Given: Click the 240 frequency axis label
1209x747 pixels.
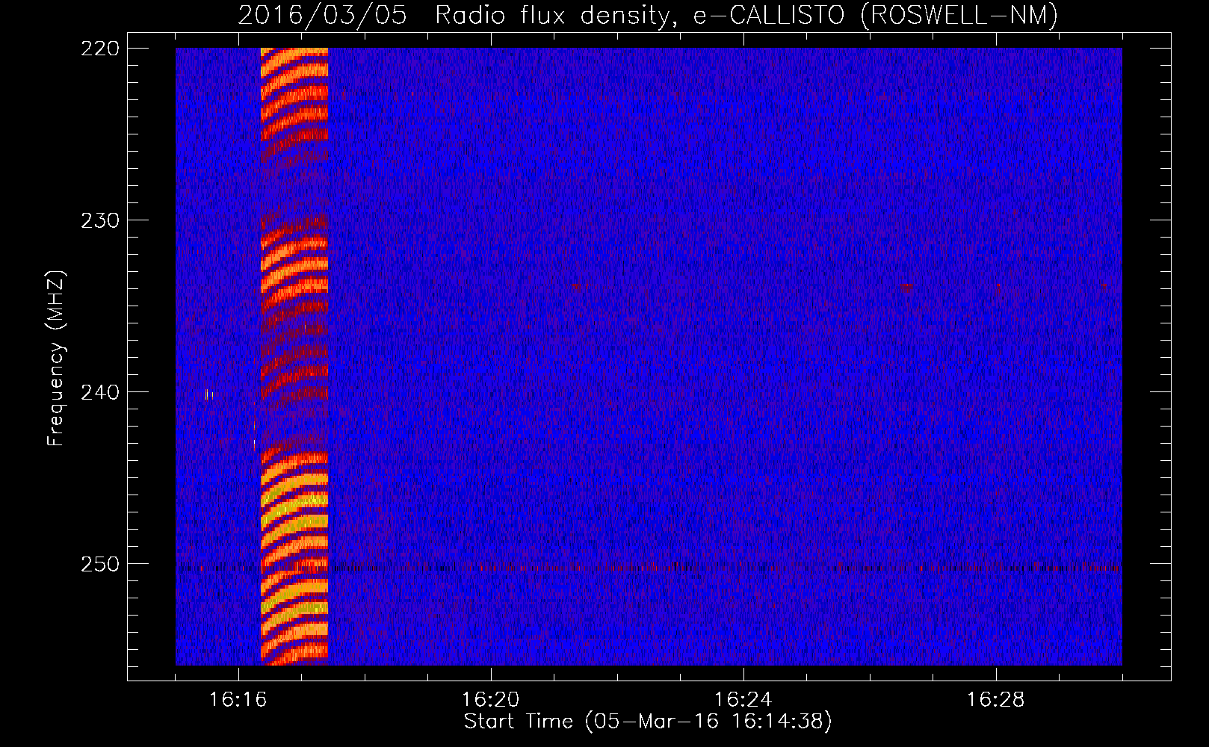Looking at the screenshot, I should tap(99, 392).
